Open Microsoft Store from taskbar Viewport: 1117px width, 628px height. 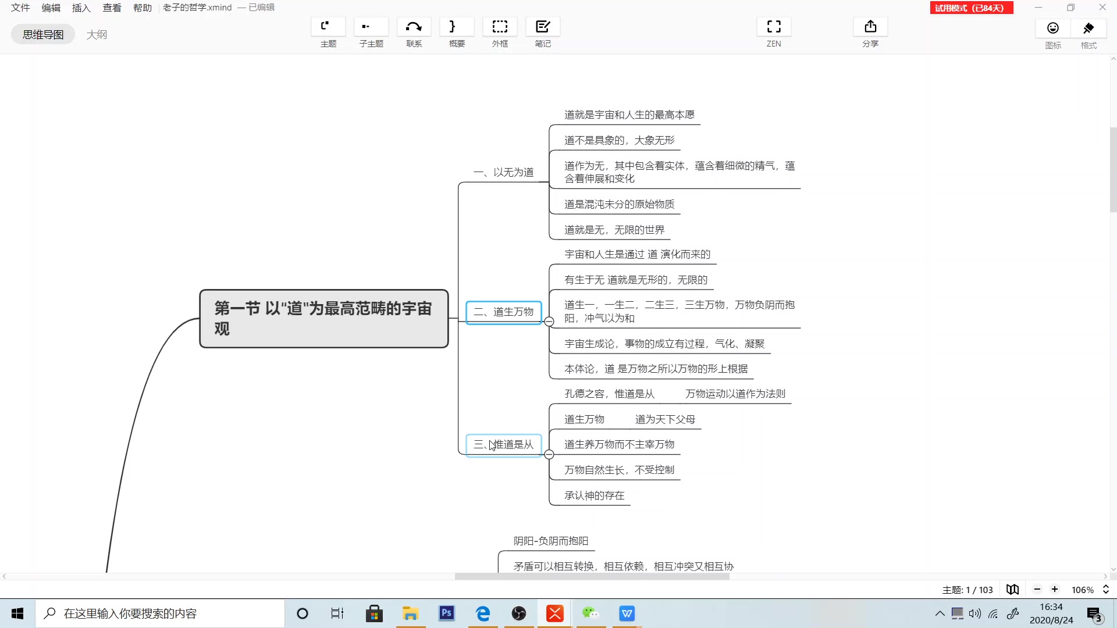[374, 613]
